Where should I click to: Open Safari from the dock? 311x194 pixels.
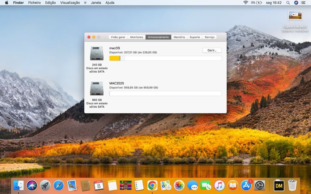(x=59, y=186)
